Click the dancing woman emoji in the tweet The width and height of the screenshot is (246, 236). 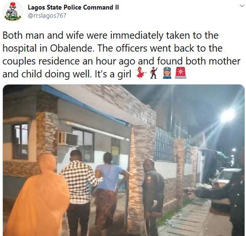pos(140,73)
